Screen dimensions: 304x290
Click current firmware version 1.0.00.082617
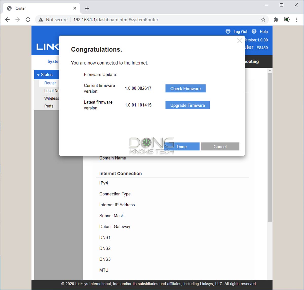point(138,88)
